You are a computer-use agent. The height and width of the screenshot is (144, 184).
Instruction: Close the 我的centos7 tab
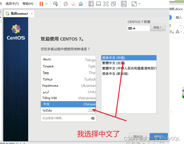[x=32, y=14]
